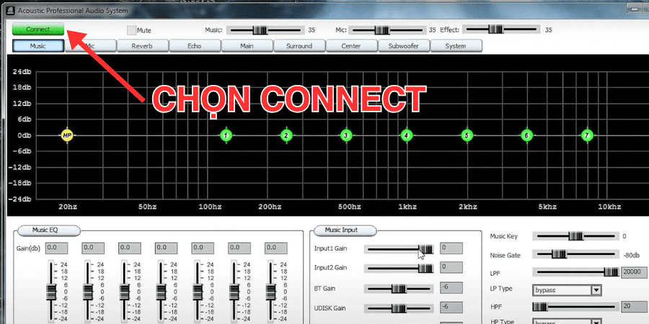Viewport: 649px width, 324px height.
Task: Select EQ band node 7 on graph
Action: (587, 135)
